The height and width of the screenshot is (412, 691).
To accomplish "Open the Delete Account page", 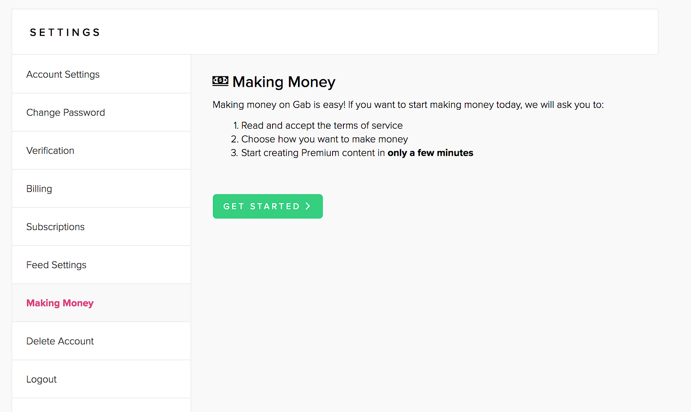I will pos(101,341).
